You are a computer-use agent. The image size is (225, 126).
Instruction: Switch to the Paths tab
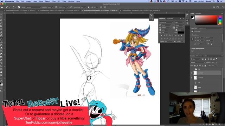pos(205,56)
